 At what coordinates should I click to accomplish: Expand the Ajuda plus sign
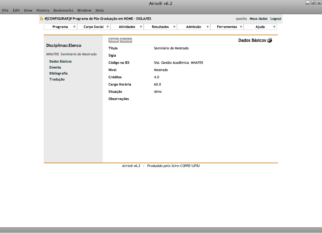pyautogui.click(x=274, y=27)
